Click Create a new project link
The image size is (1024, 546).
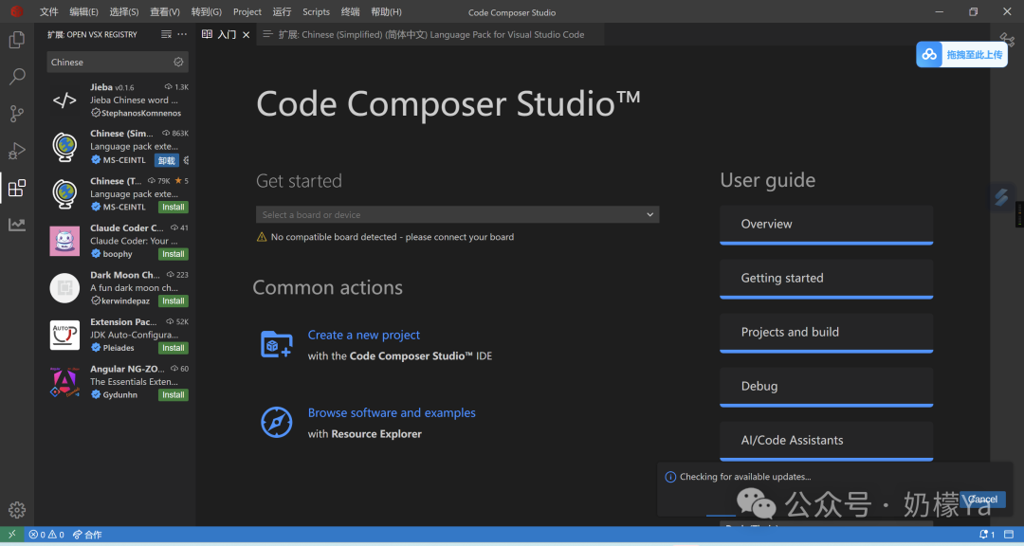click(364, 335)
